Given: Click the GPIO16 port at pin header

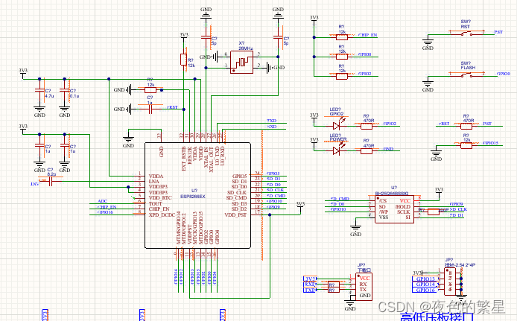Looking at the screenshot, I should 425,290.
